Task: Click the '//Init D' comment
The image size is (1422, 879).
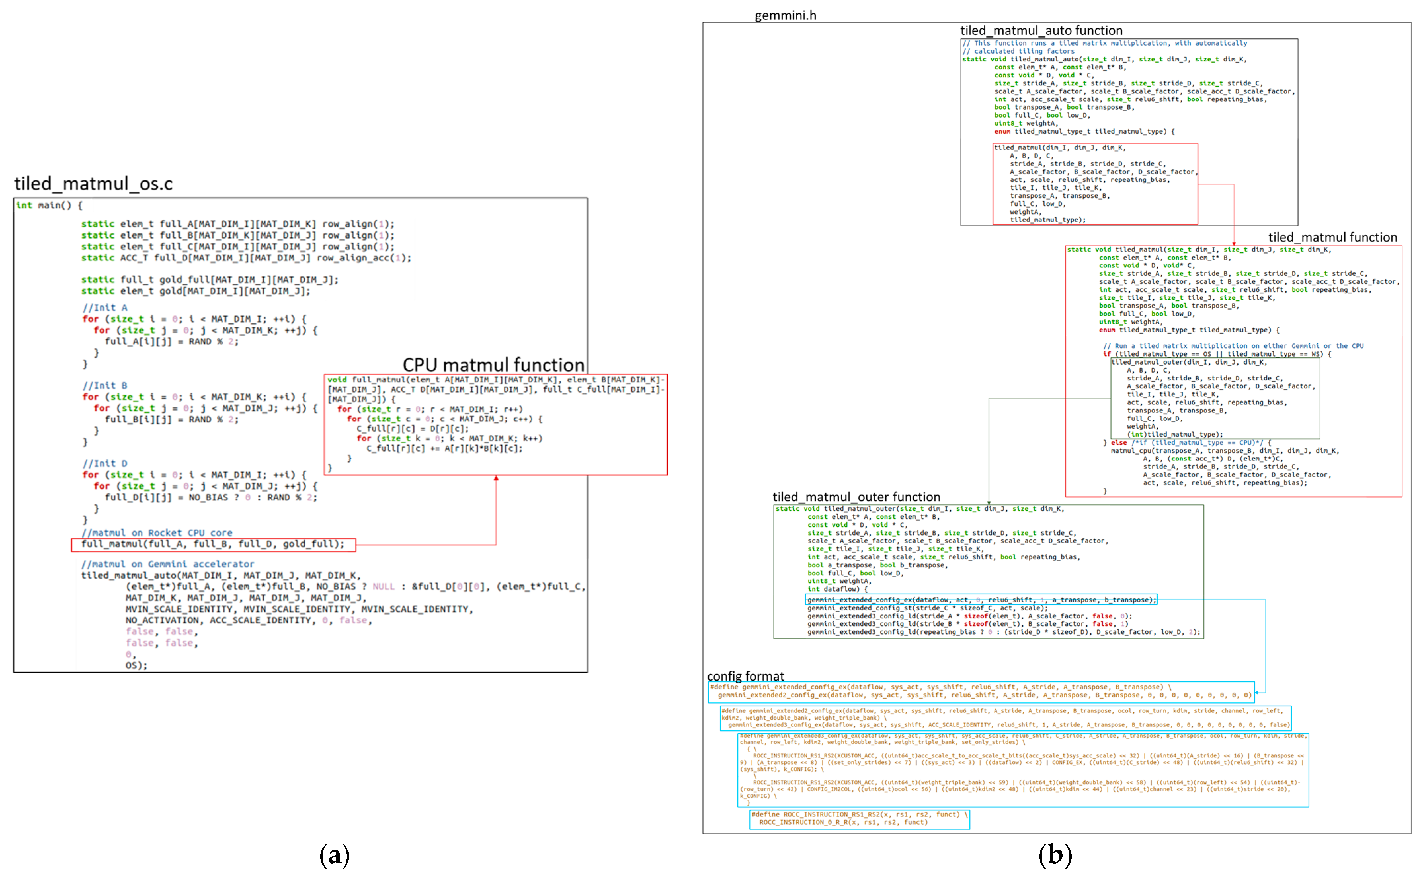Action: 105,463
